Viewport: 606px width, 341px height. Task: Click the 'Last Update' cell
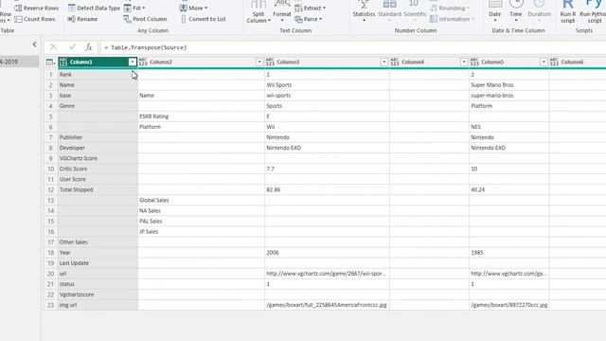click(98, 263)
